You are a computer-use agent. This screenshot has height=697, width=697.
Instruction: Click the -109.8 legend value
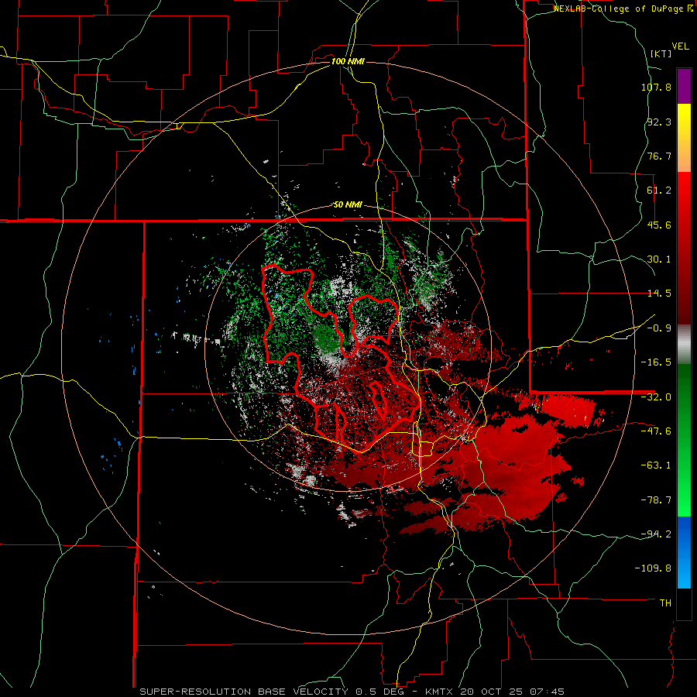point(654,568)
